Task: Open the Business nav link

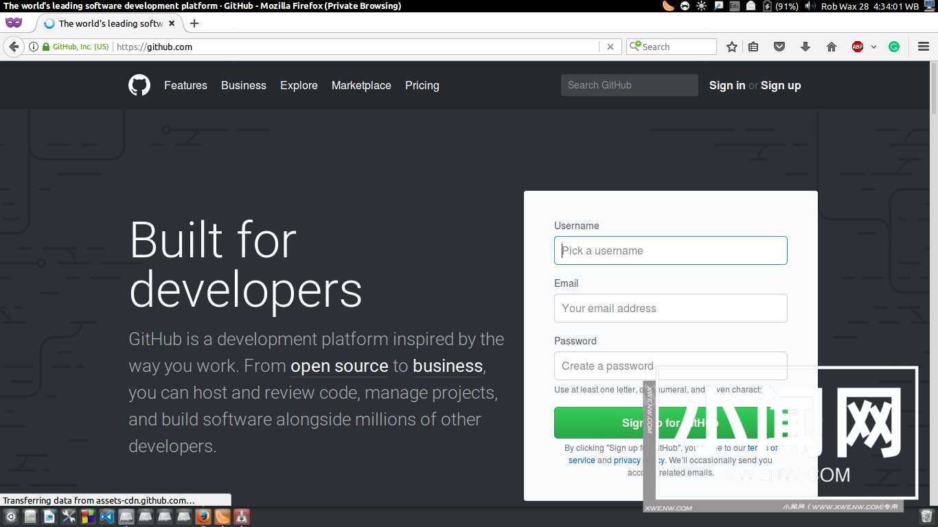Action: (244, 85)
